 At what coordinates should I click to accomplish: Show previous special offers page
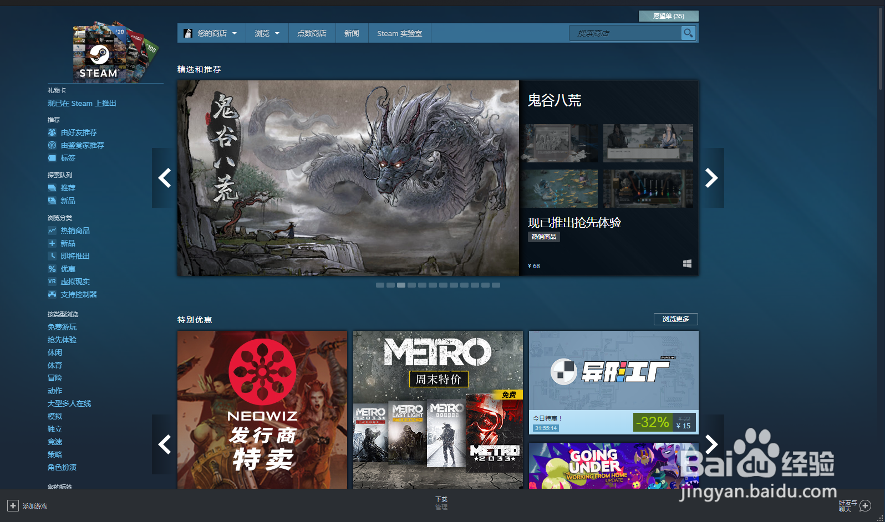point(164,444)
